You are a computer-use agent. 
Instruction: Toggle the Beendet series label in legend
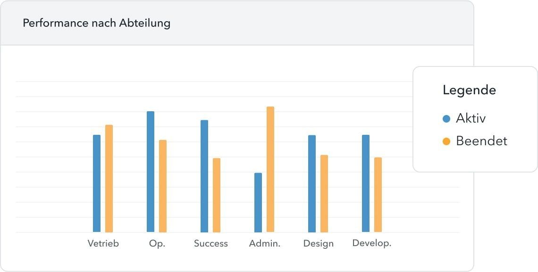(481, 141)
